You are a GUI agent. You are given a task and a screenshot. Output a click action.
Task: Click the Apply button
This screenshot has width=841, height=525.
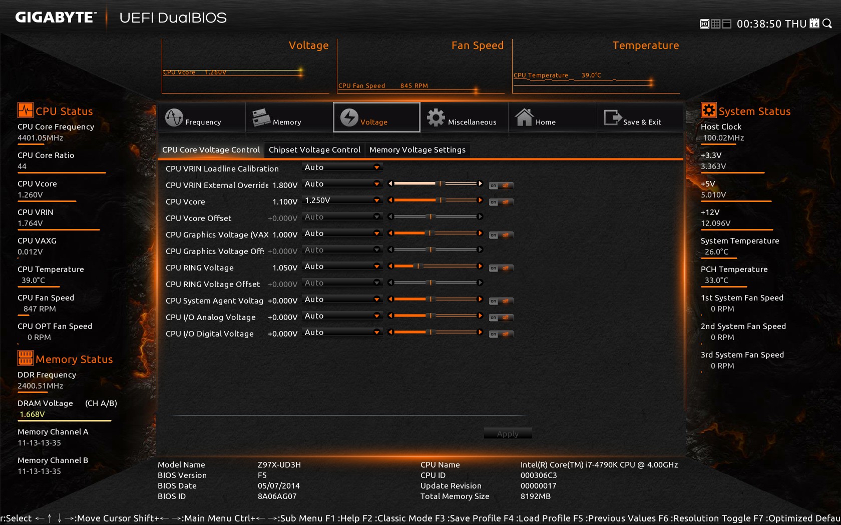(508, 433)
